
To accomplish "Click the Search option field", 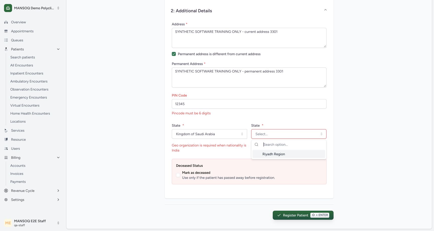I will click(293, 144).
